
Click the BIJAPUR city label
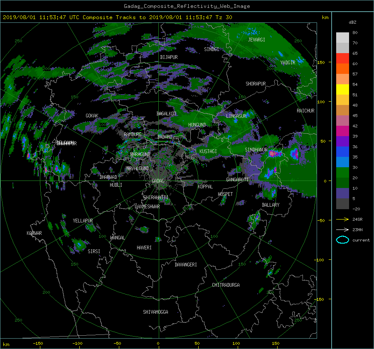tap(169, 57)
